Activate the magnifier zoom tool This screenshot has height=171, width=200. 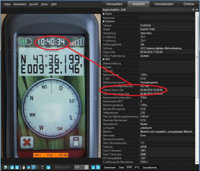(x=33, y=167)
